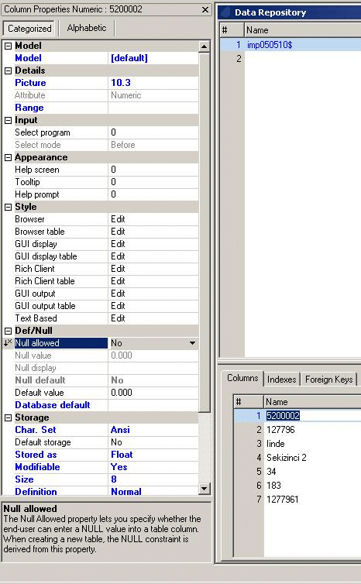Click the Picture value 10.3 field
361x584 pixels.
[x=153, y=83]
